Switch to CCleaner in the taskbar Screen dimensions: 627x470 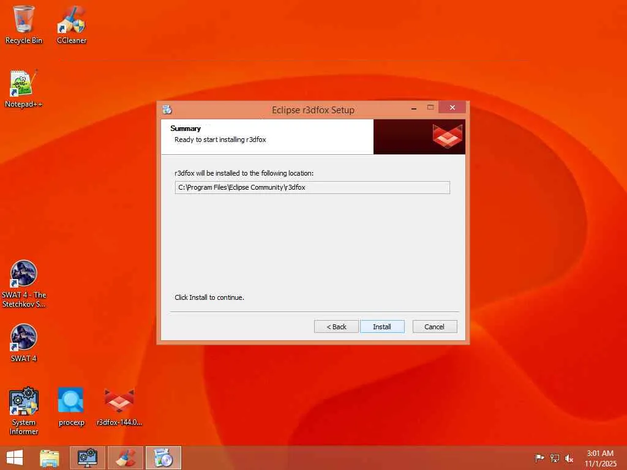point(126,458)
